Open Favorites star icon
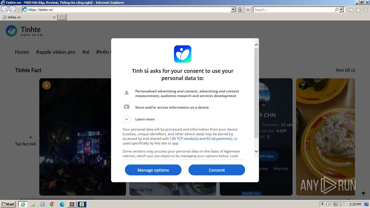This screenshot has height=208, width=370. pos(358,10)
